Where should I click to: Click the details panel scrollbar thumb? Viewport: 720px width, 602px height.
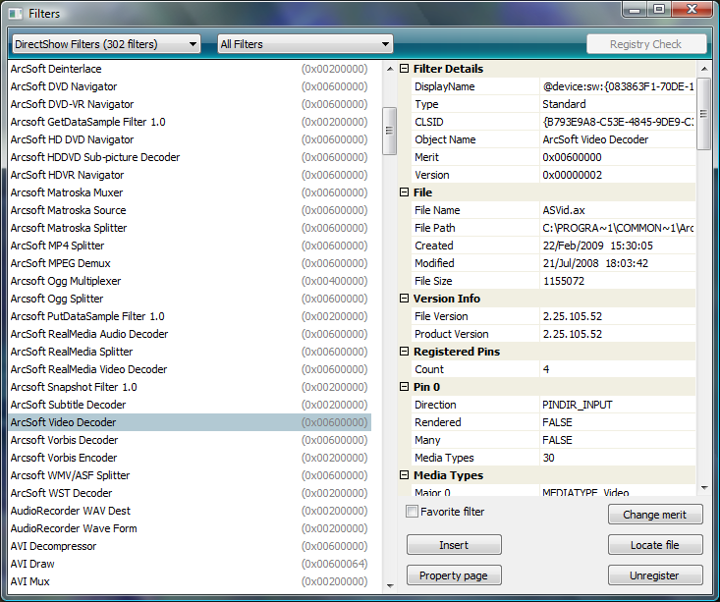[703, 113]
